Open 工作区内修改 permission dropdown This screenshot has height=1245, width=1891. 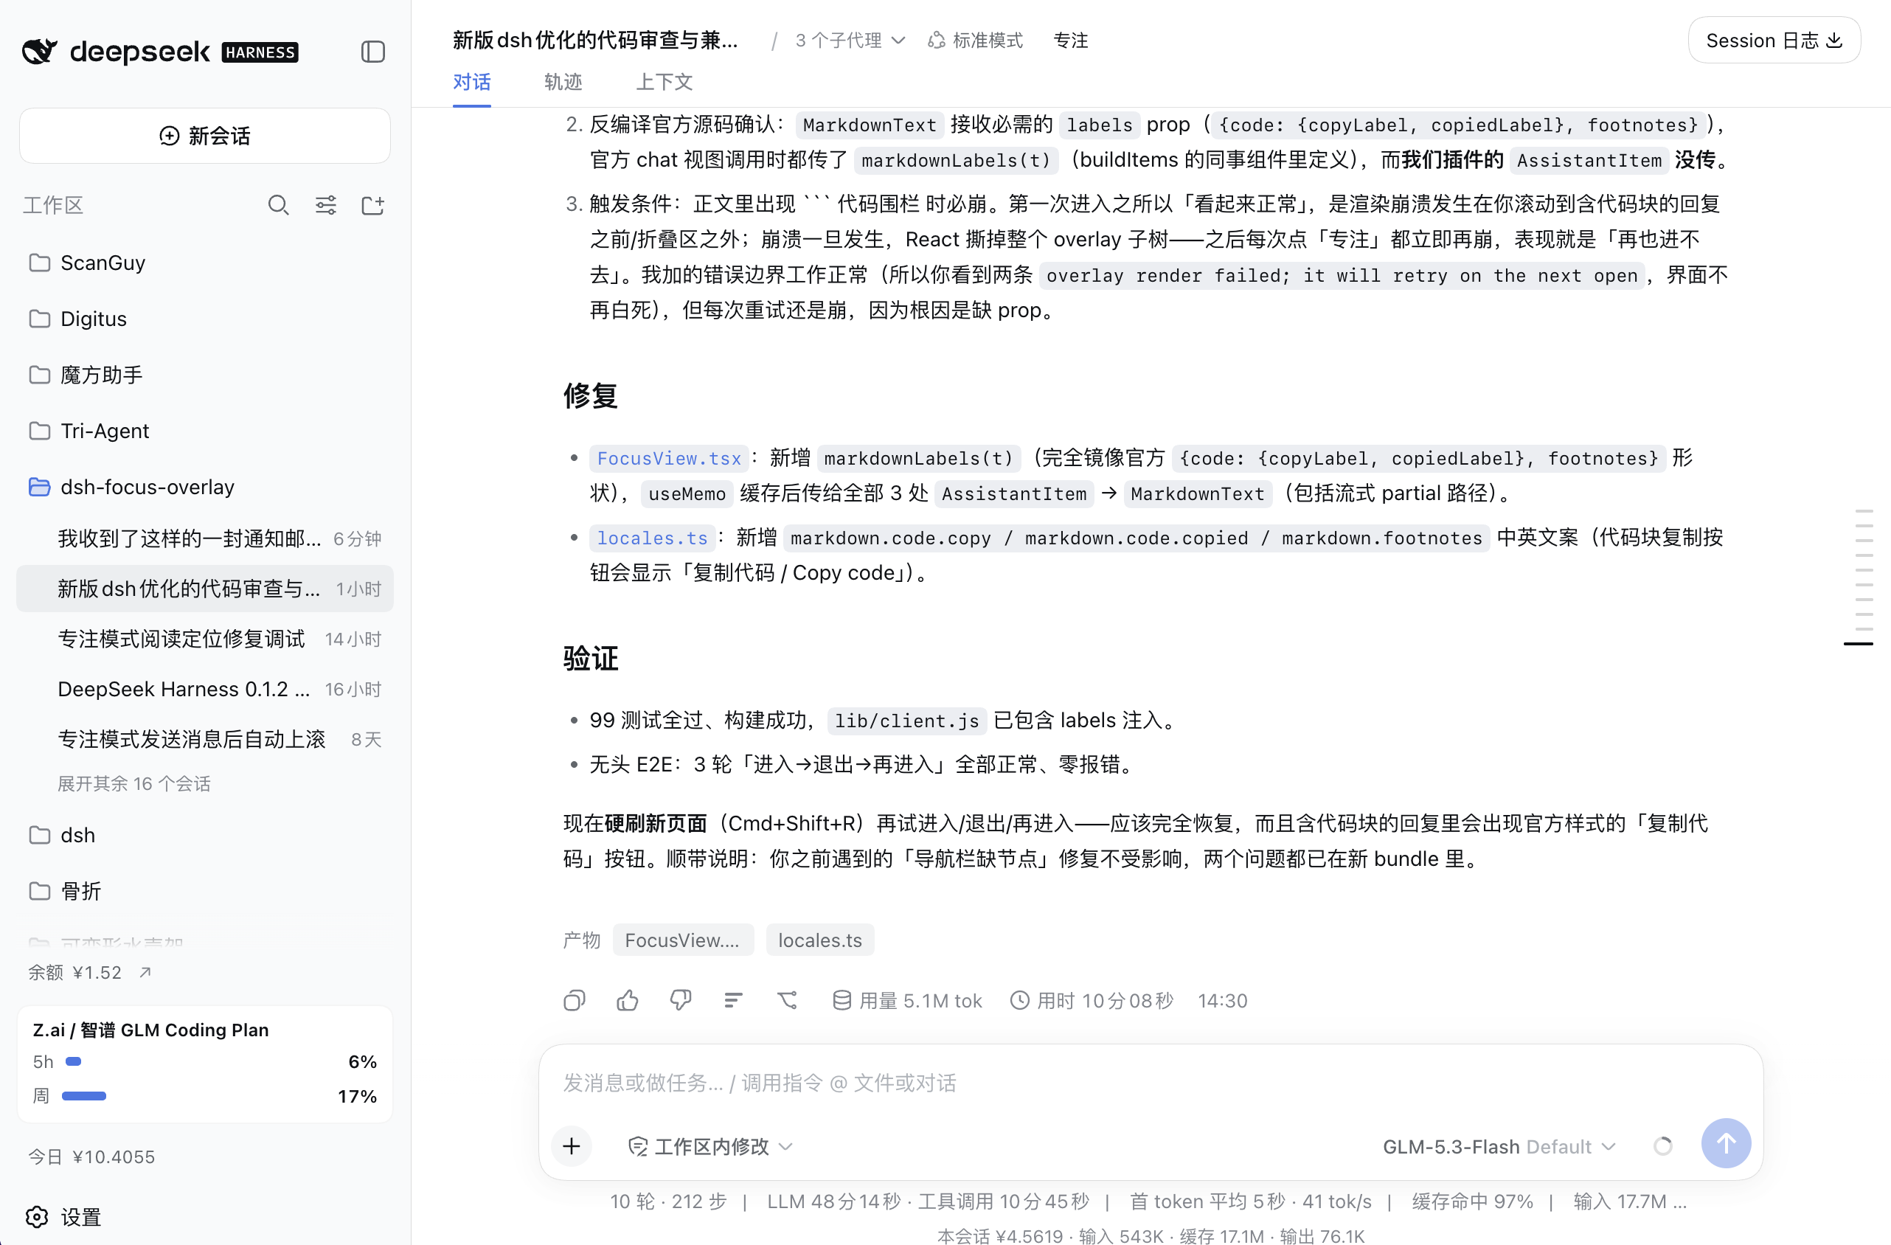(x=710, y=1145)
